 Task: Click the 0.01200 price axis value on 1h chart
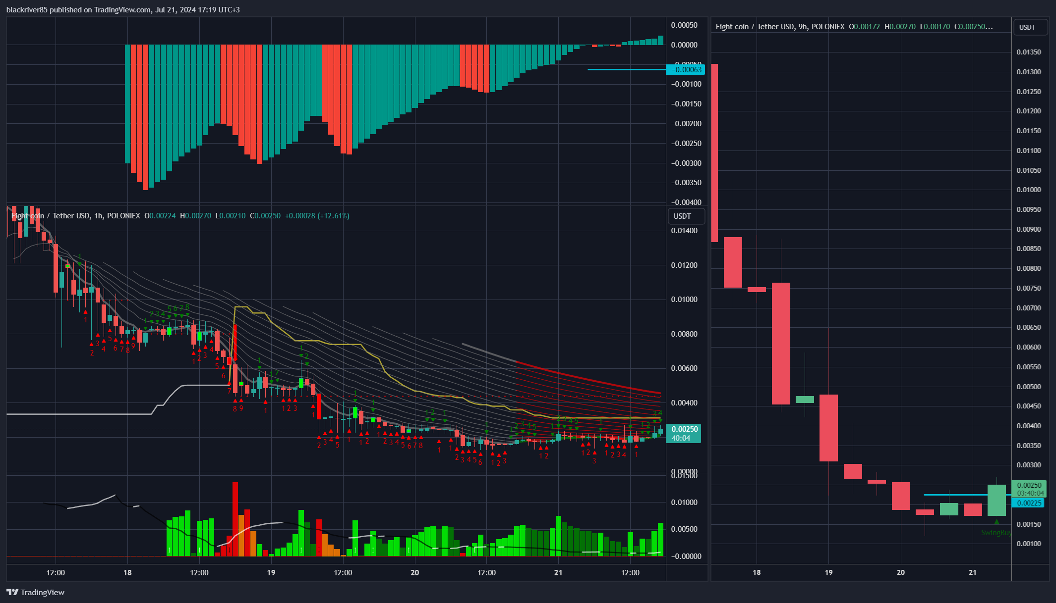pos(684,265)
